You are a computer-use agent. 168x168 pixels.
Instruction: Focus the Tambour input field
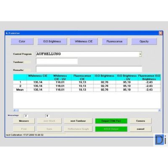57,61
